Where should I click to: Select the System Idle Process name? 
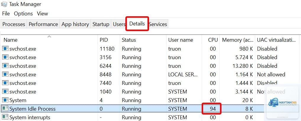[33, 109]
